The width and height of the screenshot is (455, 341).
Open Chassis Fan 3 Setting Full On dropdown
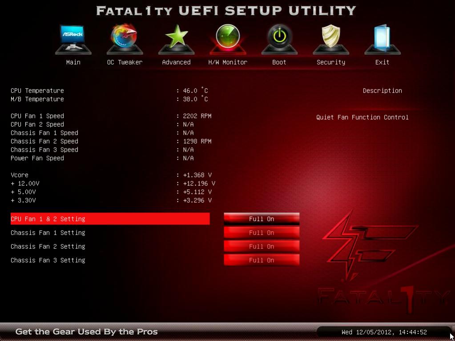coord(262,260)
